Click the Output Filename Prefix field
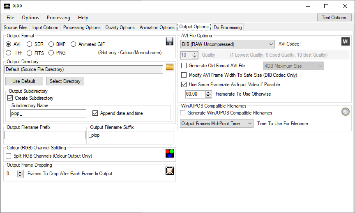Image resolution: width=355 pixels, height=213 pixels. (45, 135)
